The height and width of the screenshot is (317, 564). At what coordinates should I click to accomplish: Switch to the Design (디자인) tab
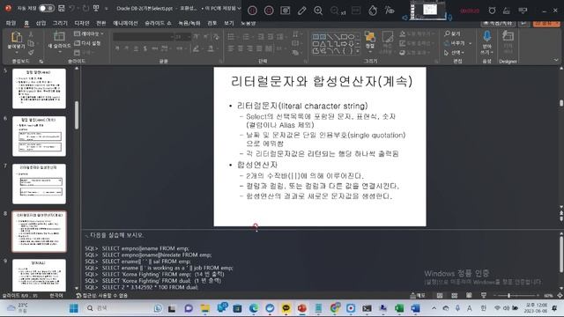[82, 23]
